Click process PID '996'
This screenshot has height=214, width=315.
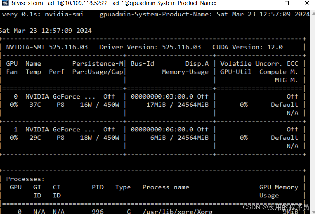coord(98,212)
